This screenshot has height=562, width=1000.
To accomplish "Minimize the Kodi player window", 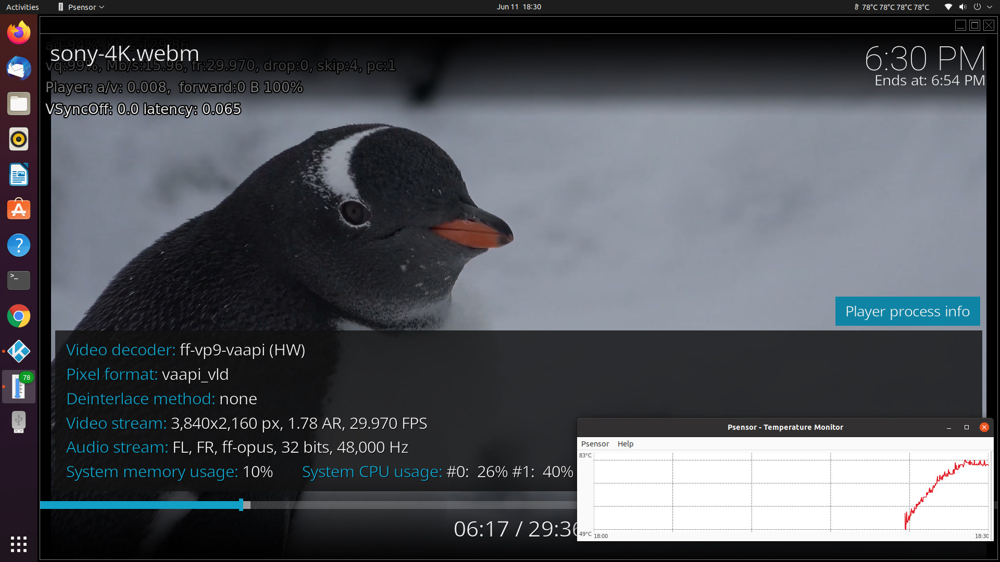I will 961,25.
